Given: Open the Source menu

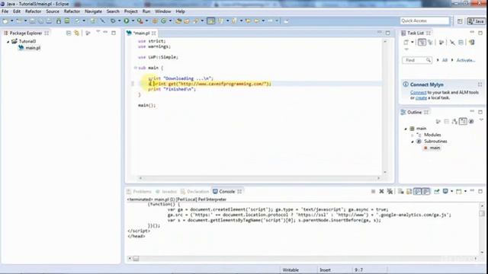Looking at the screenshot, I should tap(53, 11).
